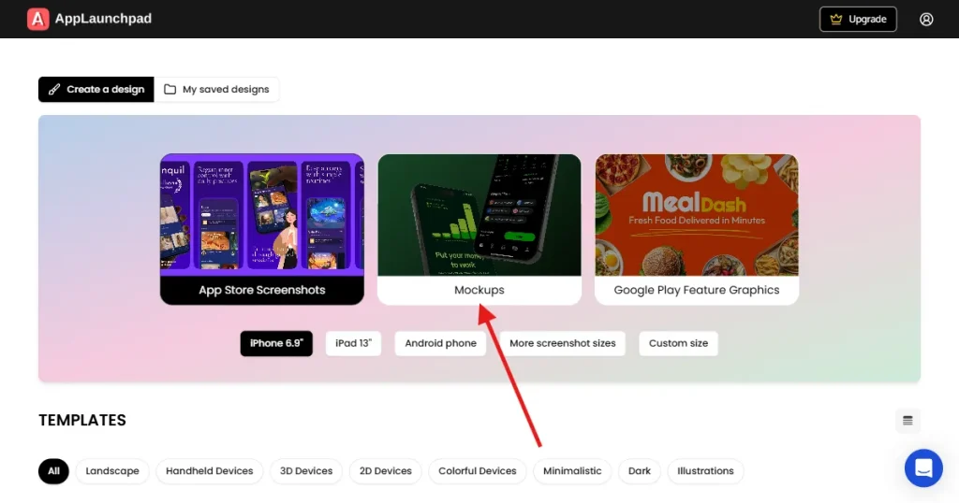This screenshot has width=959, height=503.
Task: Select the All templates filter
Action: [53, 470]
